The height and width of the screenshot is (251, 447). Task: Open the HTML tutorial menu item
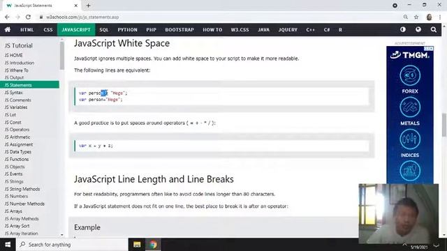coord(27,29)
